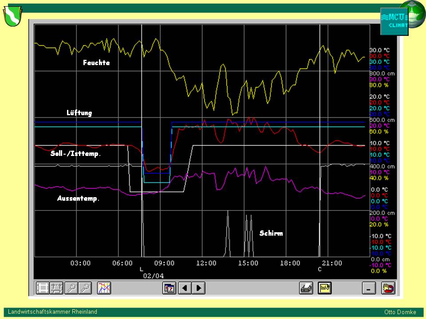Click the 12:00 time axis marker
The width and height of the screenshot is (426, 319).
pos(206,263)
